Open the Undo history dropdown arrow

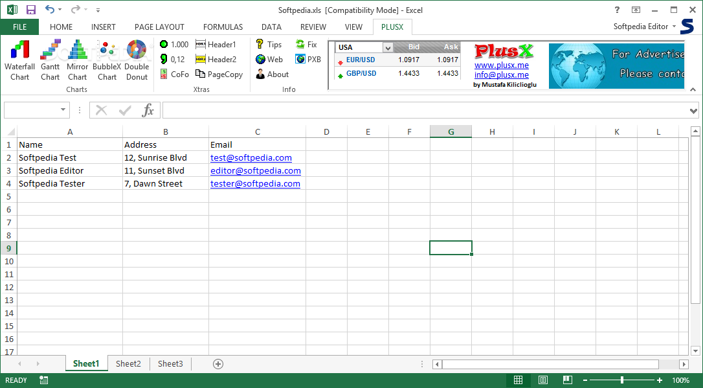[x=60, y=10]
